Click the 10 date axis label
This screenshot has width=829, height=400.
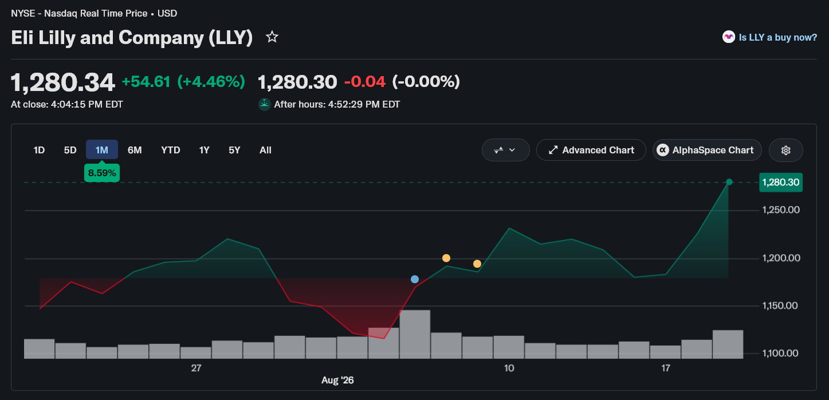[509, 368]
